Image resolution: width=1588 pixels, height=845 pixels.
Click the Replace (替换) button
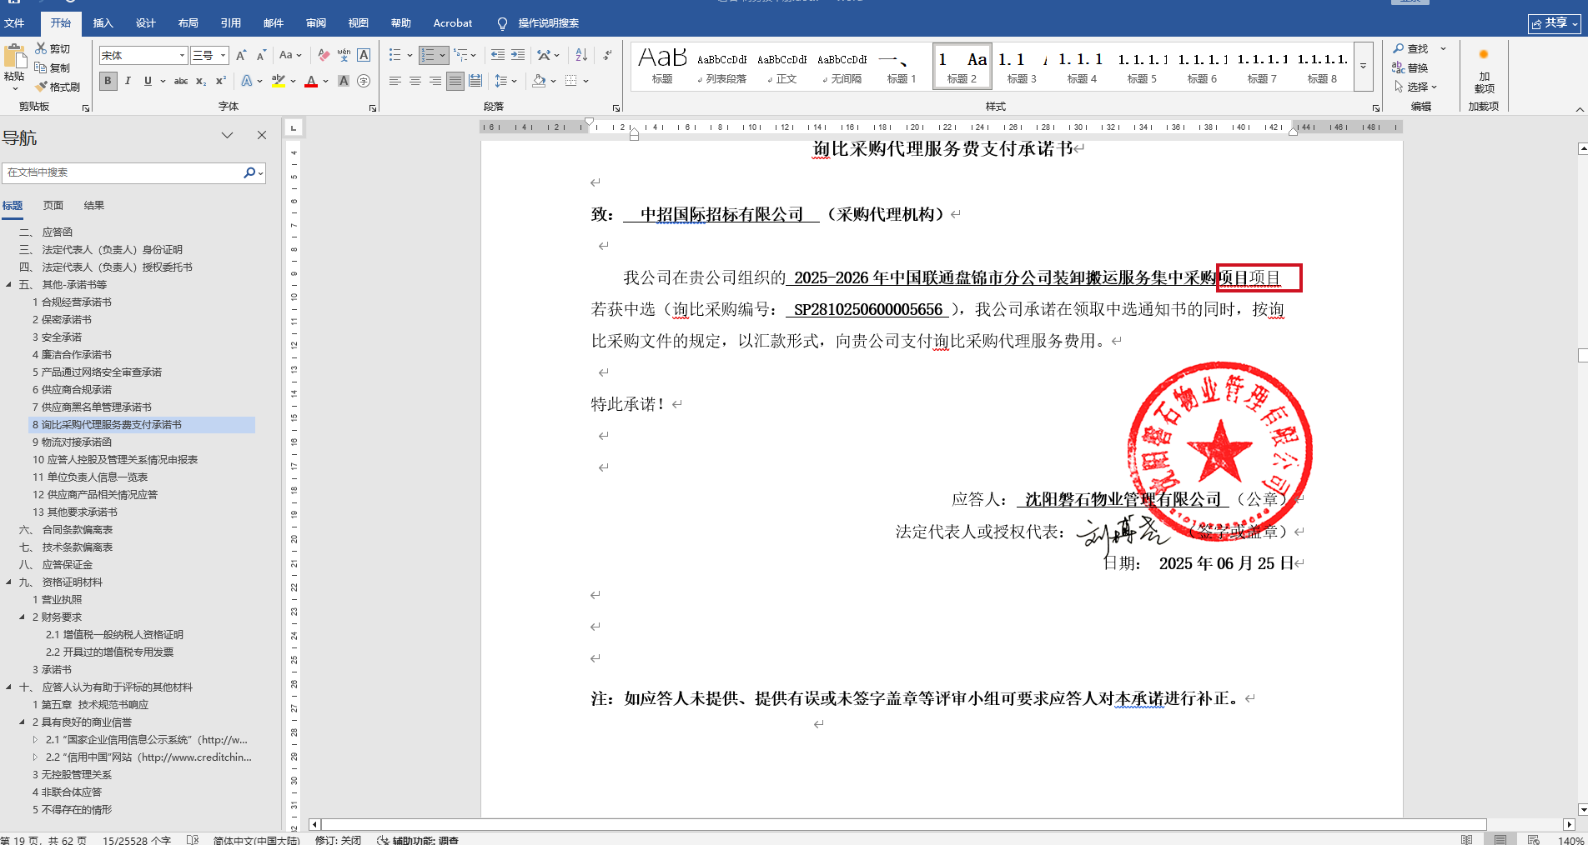(x=1411, y=67)
